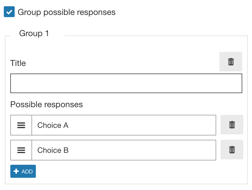Focus the empty Title input field
Screen dimensions: 252x190
click(126, 83)
